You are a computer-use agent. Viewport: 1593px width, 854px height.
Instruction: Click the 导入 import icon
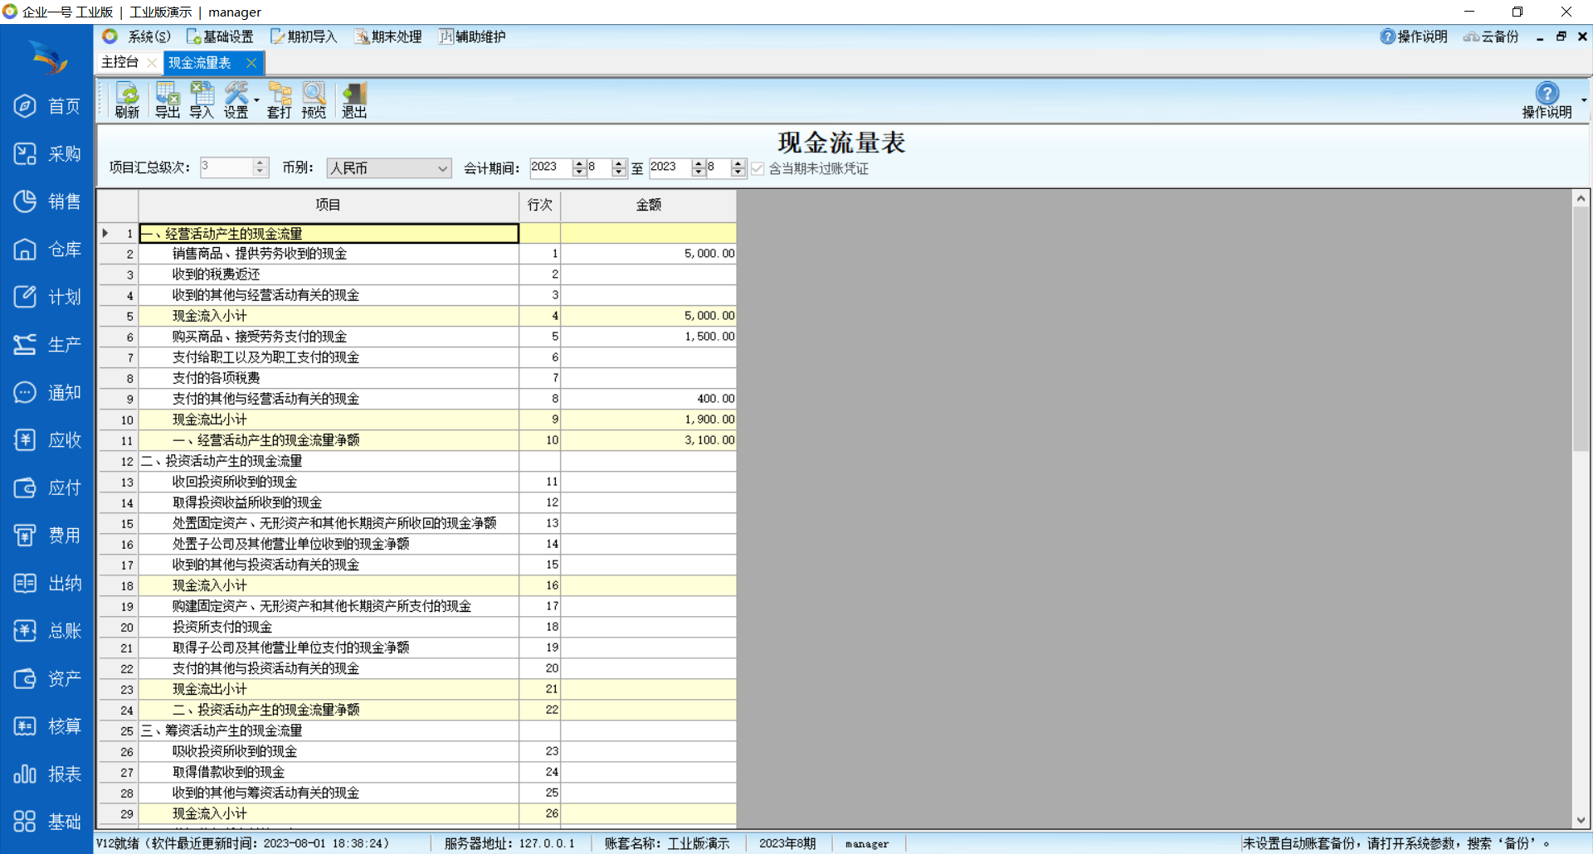(202, 100)
